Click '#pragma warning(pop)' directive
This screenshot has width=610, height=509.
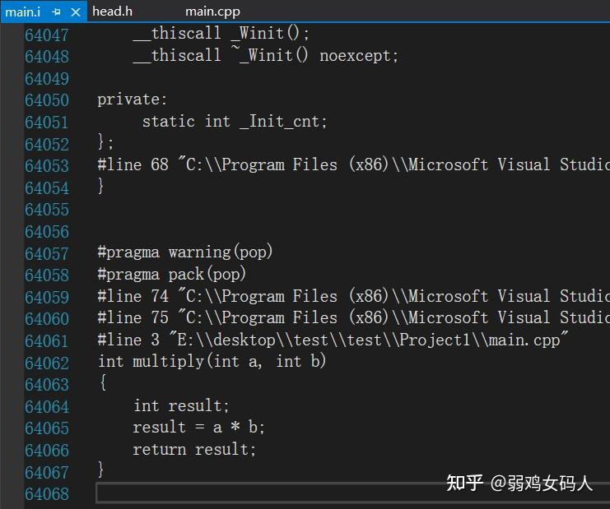[184, 252]
